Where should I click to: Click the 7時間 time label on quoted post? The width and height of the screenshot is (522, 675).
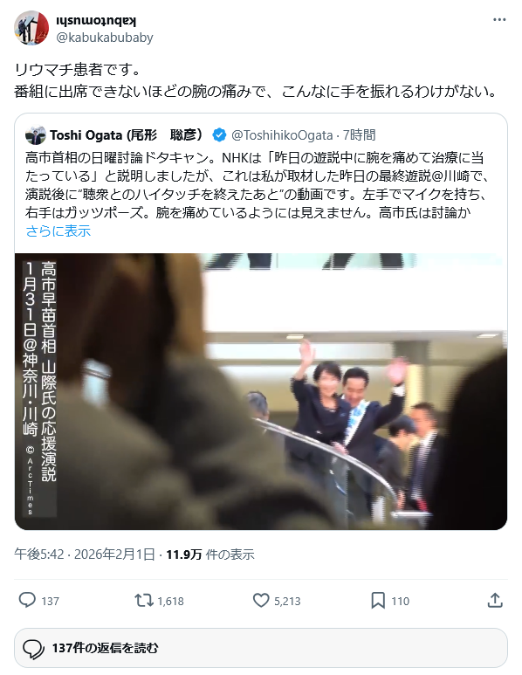click(x=360, y=135)
